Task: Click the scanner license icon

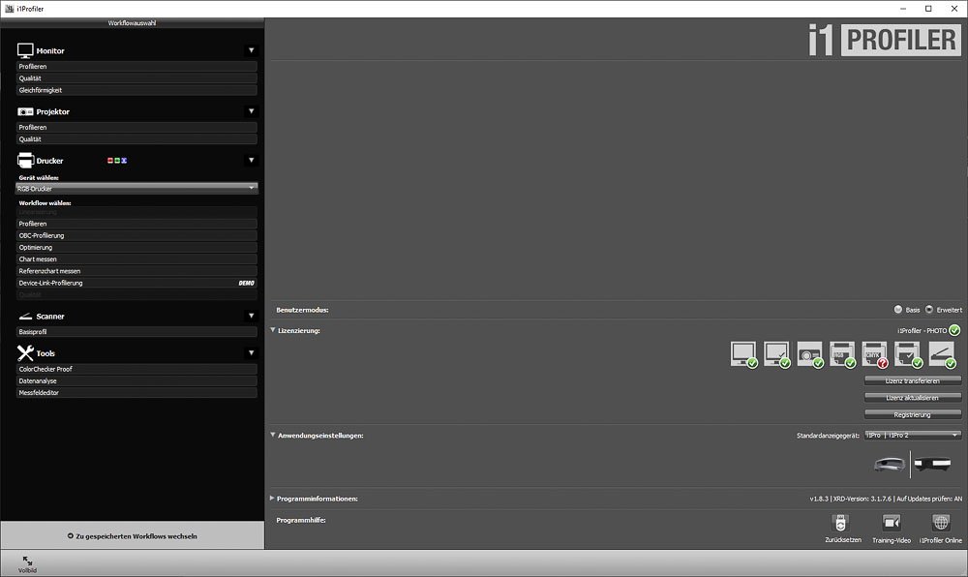Action: 942,354
